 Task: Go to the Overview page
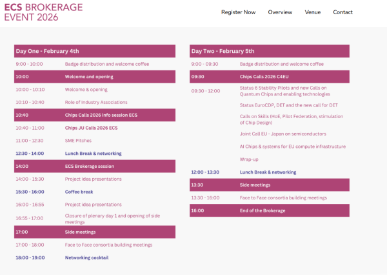280,12
